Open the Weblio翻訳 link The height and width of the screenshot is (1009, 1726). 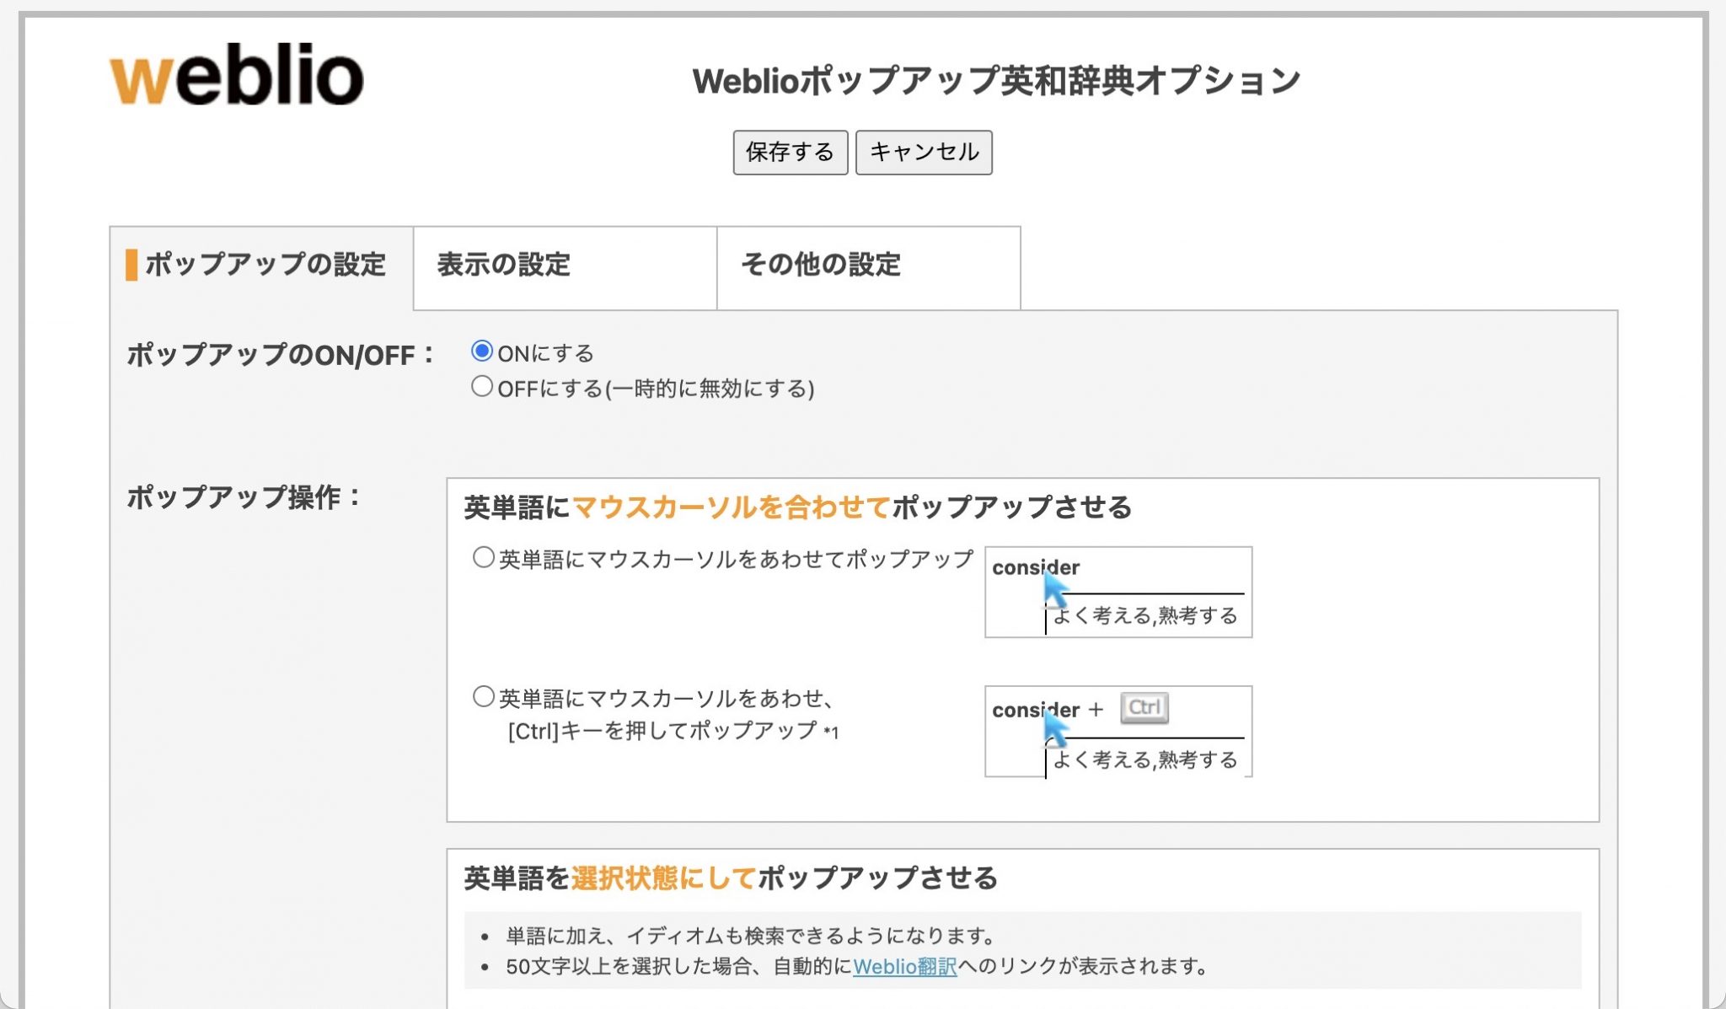(x=904, y=967)
